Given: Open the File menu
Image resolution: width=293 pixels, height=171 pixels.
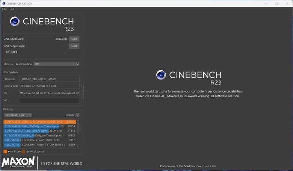Looking at the screenshot, I should (4, 9).
